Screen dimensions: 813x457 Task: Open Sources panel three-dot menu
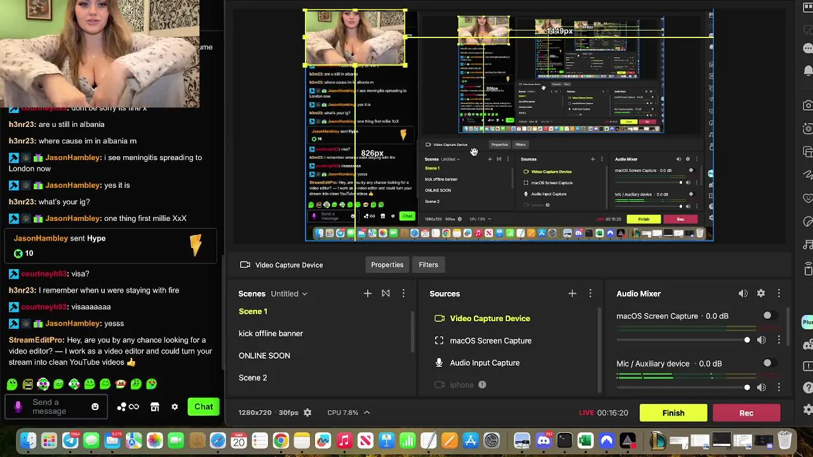click(x=590, y=293)
